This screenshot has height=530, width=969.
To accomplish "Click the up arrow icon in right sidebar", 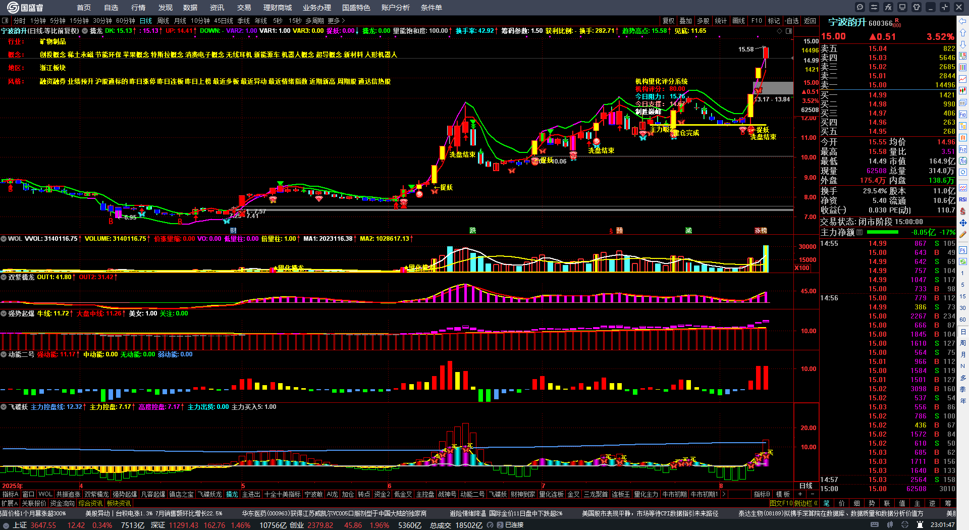I will click(x=963, y=32).
